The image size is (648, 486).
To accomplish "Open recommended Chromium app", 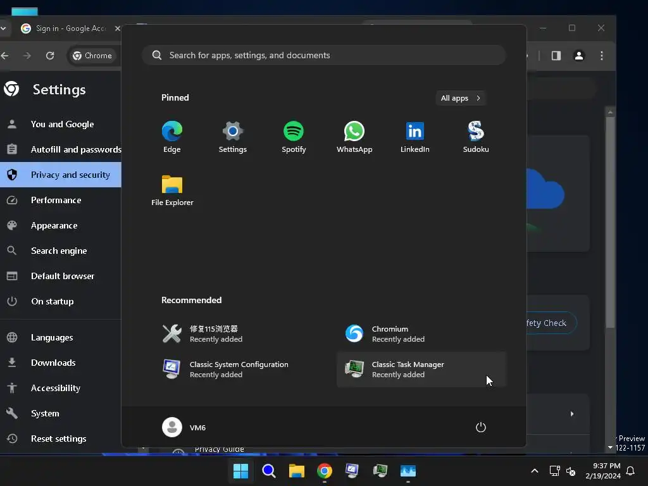I will [x=421, y=334].
